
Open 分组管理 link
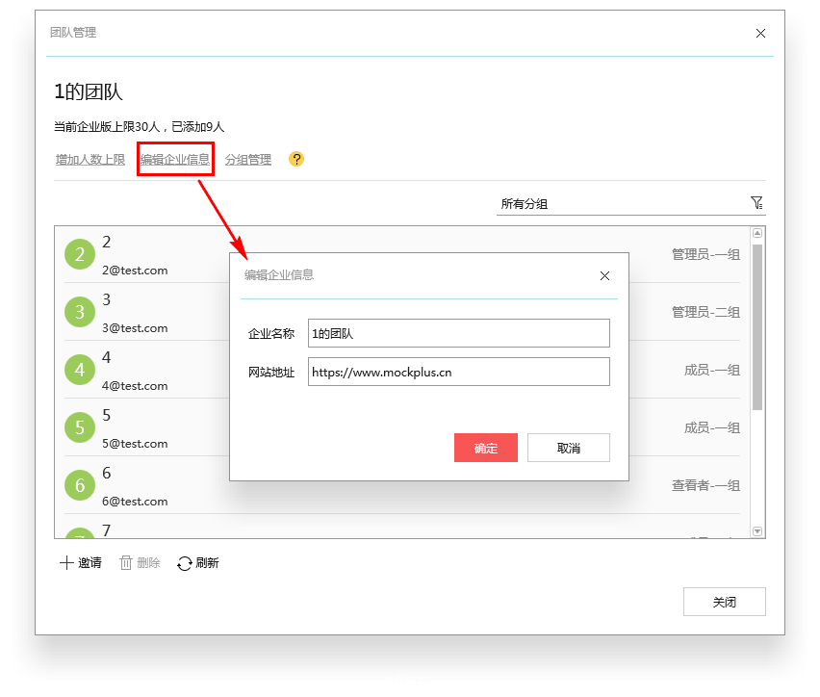248,160
